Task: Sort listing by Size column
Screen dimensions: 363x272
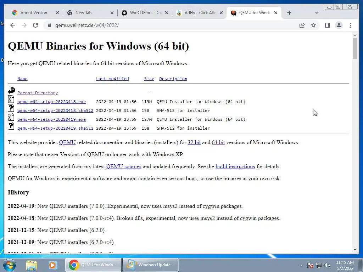Action: tap(149, 79)
